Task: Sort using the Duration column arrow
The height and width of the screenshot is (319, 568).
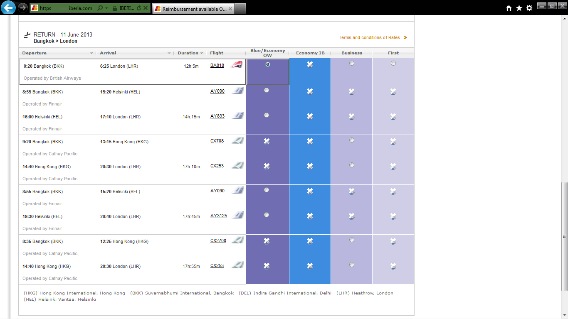Action: coord(202,53)
